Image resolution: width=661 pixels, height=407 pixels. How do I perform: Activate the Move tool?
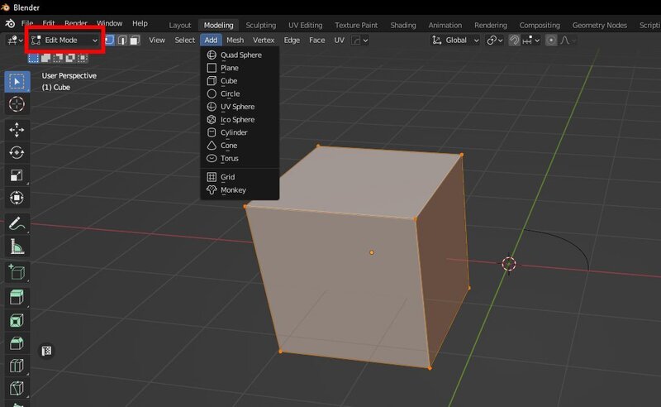[17, 130]
